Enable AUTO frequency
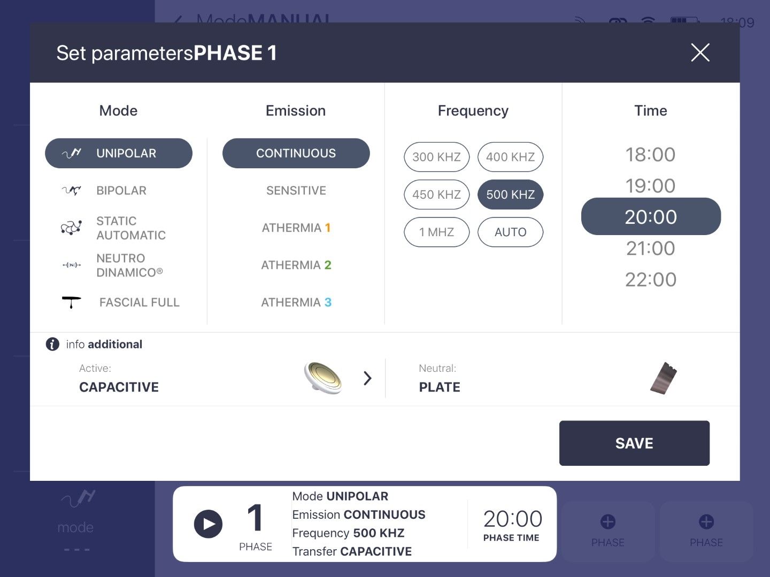 (510, 232)
